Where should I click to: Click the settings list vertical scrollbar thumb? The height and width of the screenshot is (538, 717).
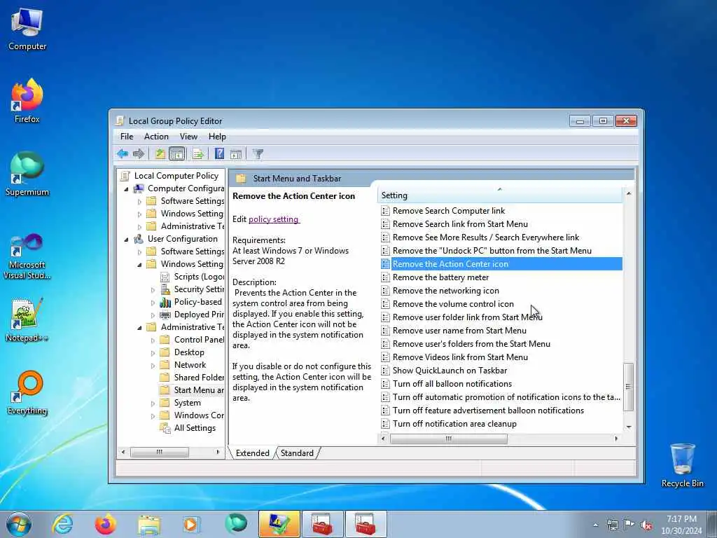[x=629, y=387]
